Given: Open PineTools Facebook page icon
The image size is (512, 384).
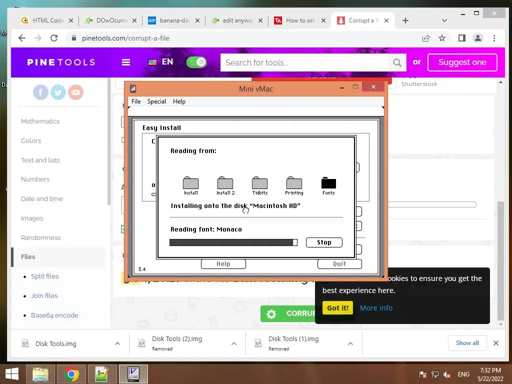Looking at the screenshot, I should [40, 92].
